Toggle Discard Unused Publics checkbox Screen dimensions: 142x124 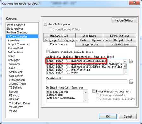50,29
